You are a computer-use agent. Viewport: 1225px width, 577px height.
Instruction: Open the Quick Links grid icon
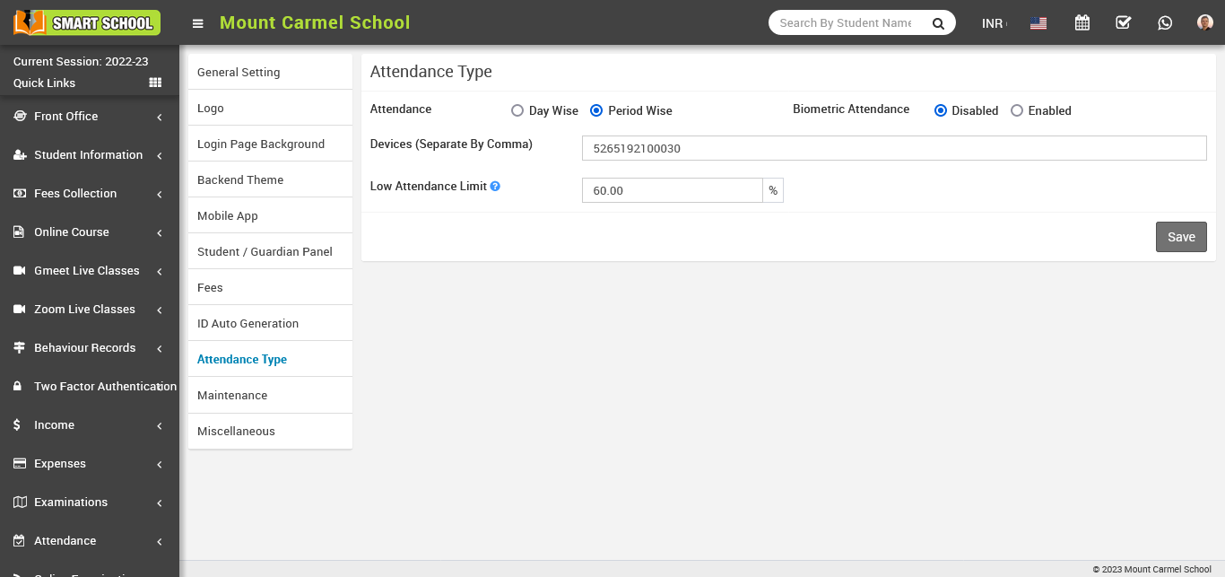click(155, 83)
